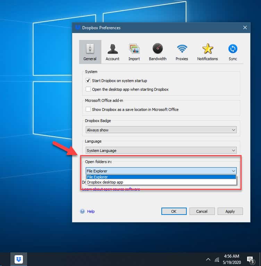Screen dimensions: 261x266
Task: Open the System Language dropdown
Action: click(161, 150)
